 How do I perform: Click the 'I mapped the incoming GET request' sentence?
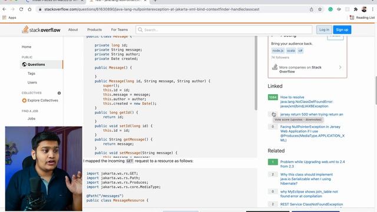(138, 161)
